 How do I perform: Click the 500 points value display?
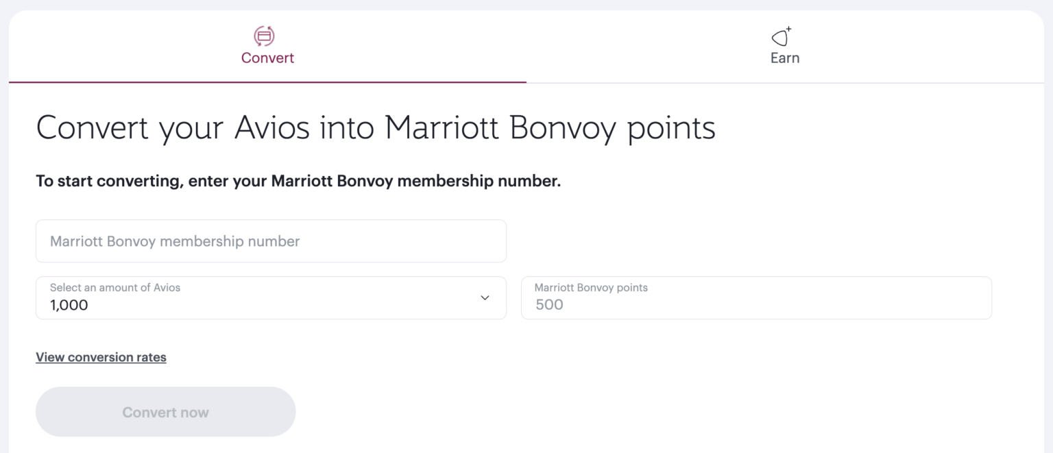tap(546, 304)
